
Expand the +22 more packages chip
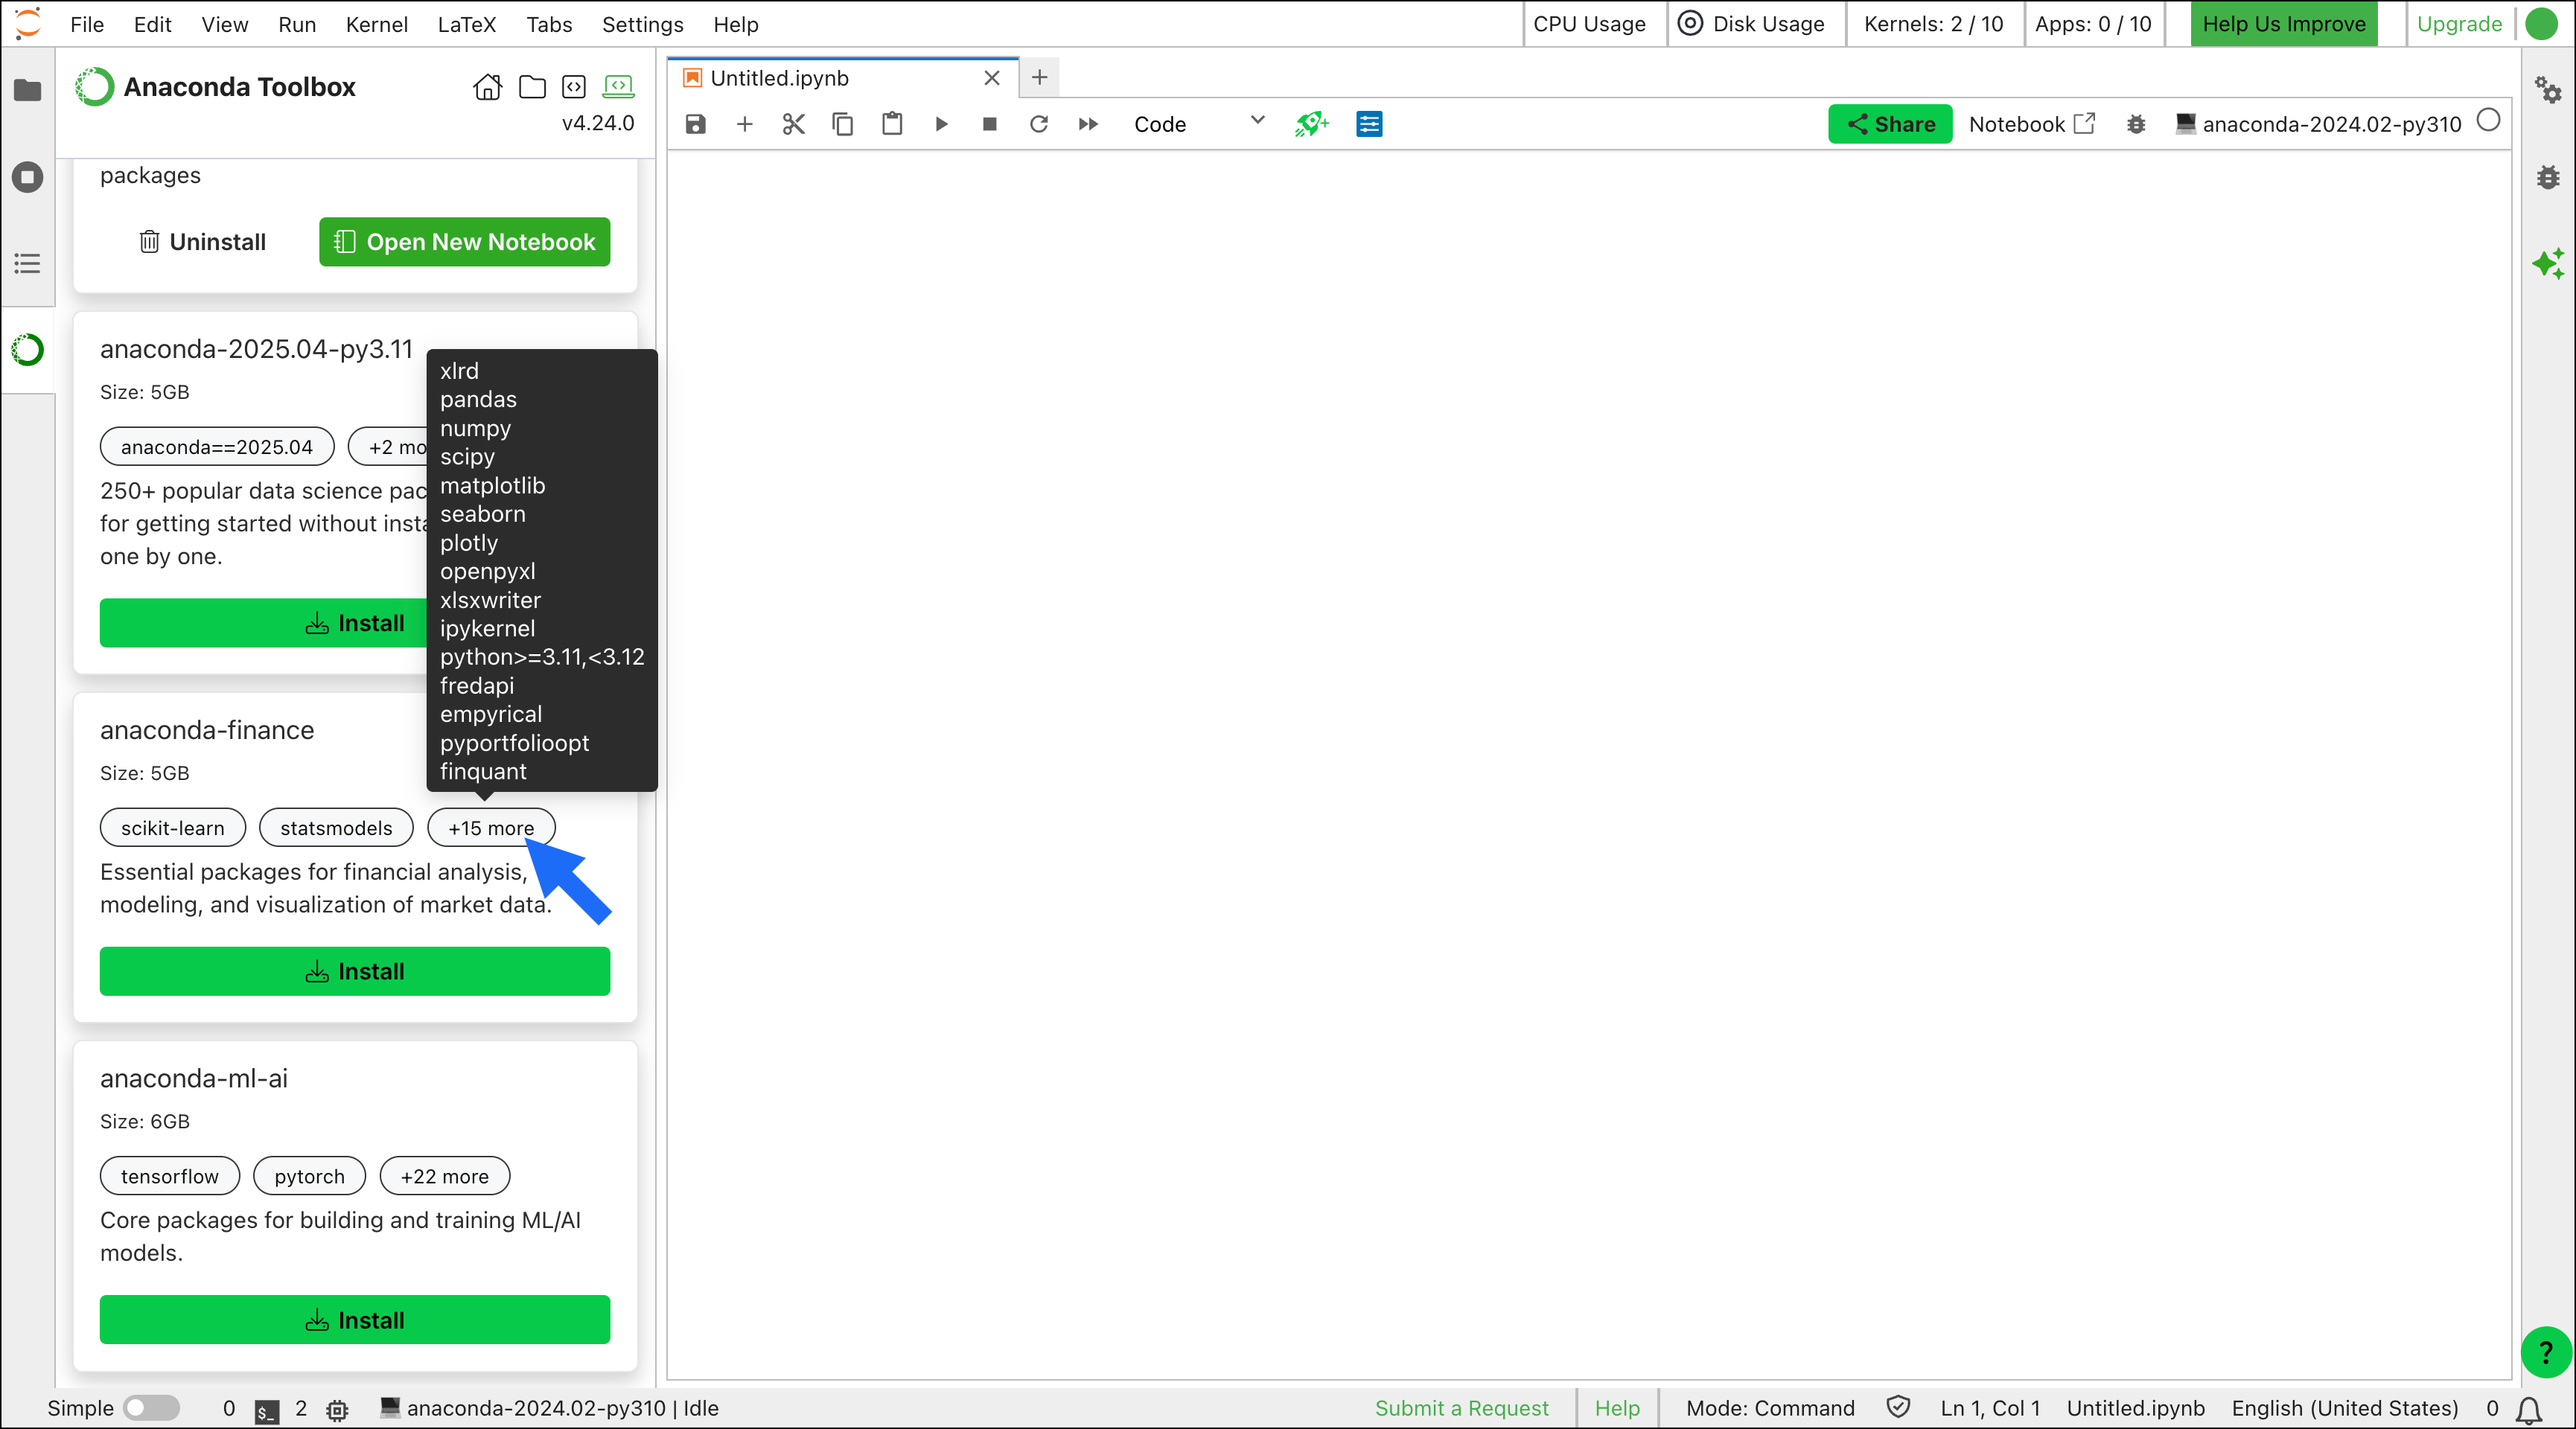click(x=444, y=1176)
